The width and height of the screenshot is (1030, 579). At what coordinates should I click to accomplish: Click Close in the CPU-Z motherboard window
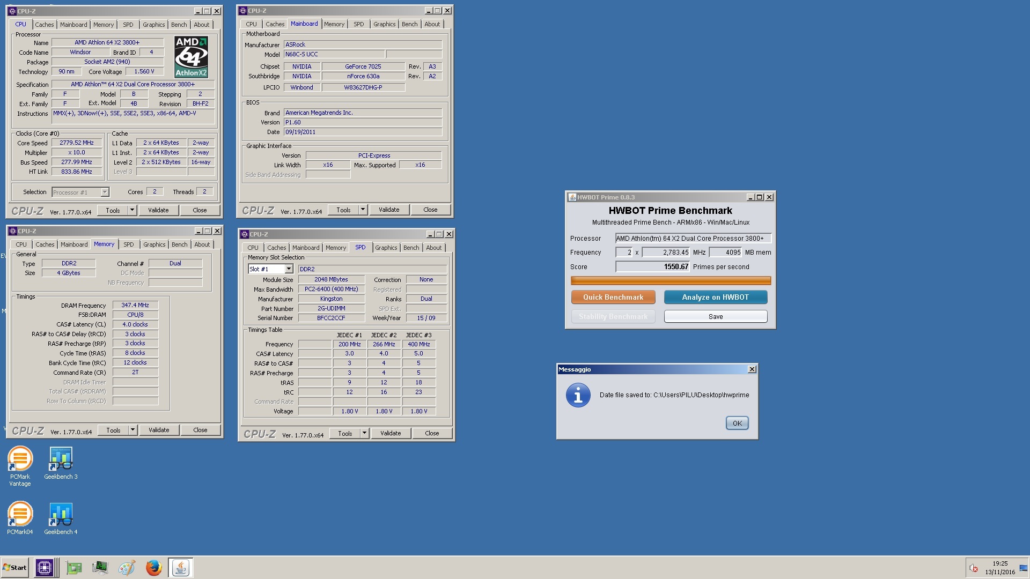[430, 210]
